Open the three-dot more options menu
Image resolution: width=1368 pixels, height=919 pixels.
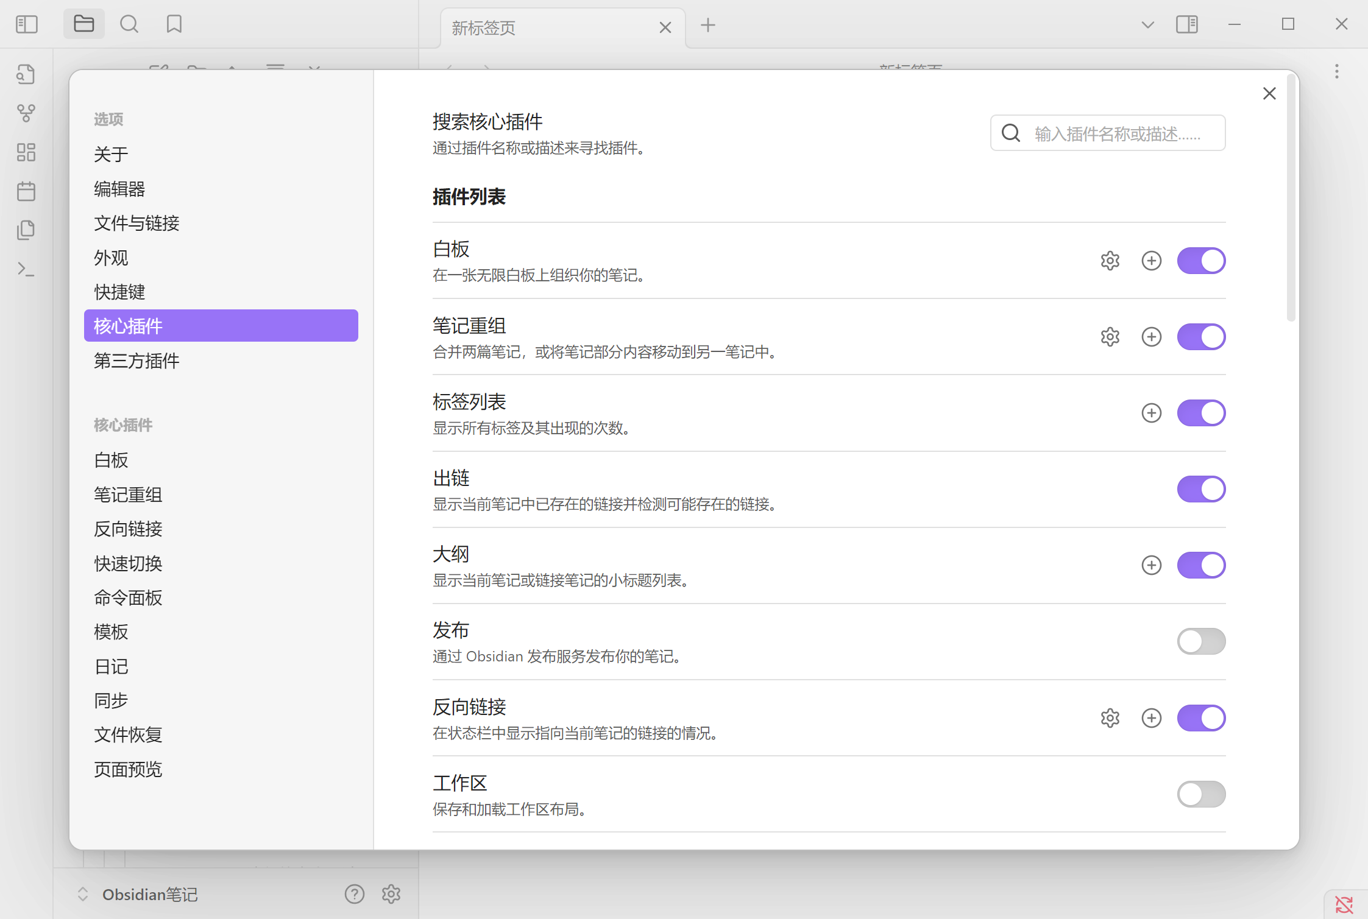1336,72
